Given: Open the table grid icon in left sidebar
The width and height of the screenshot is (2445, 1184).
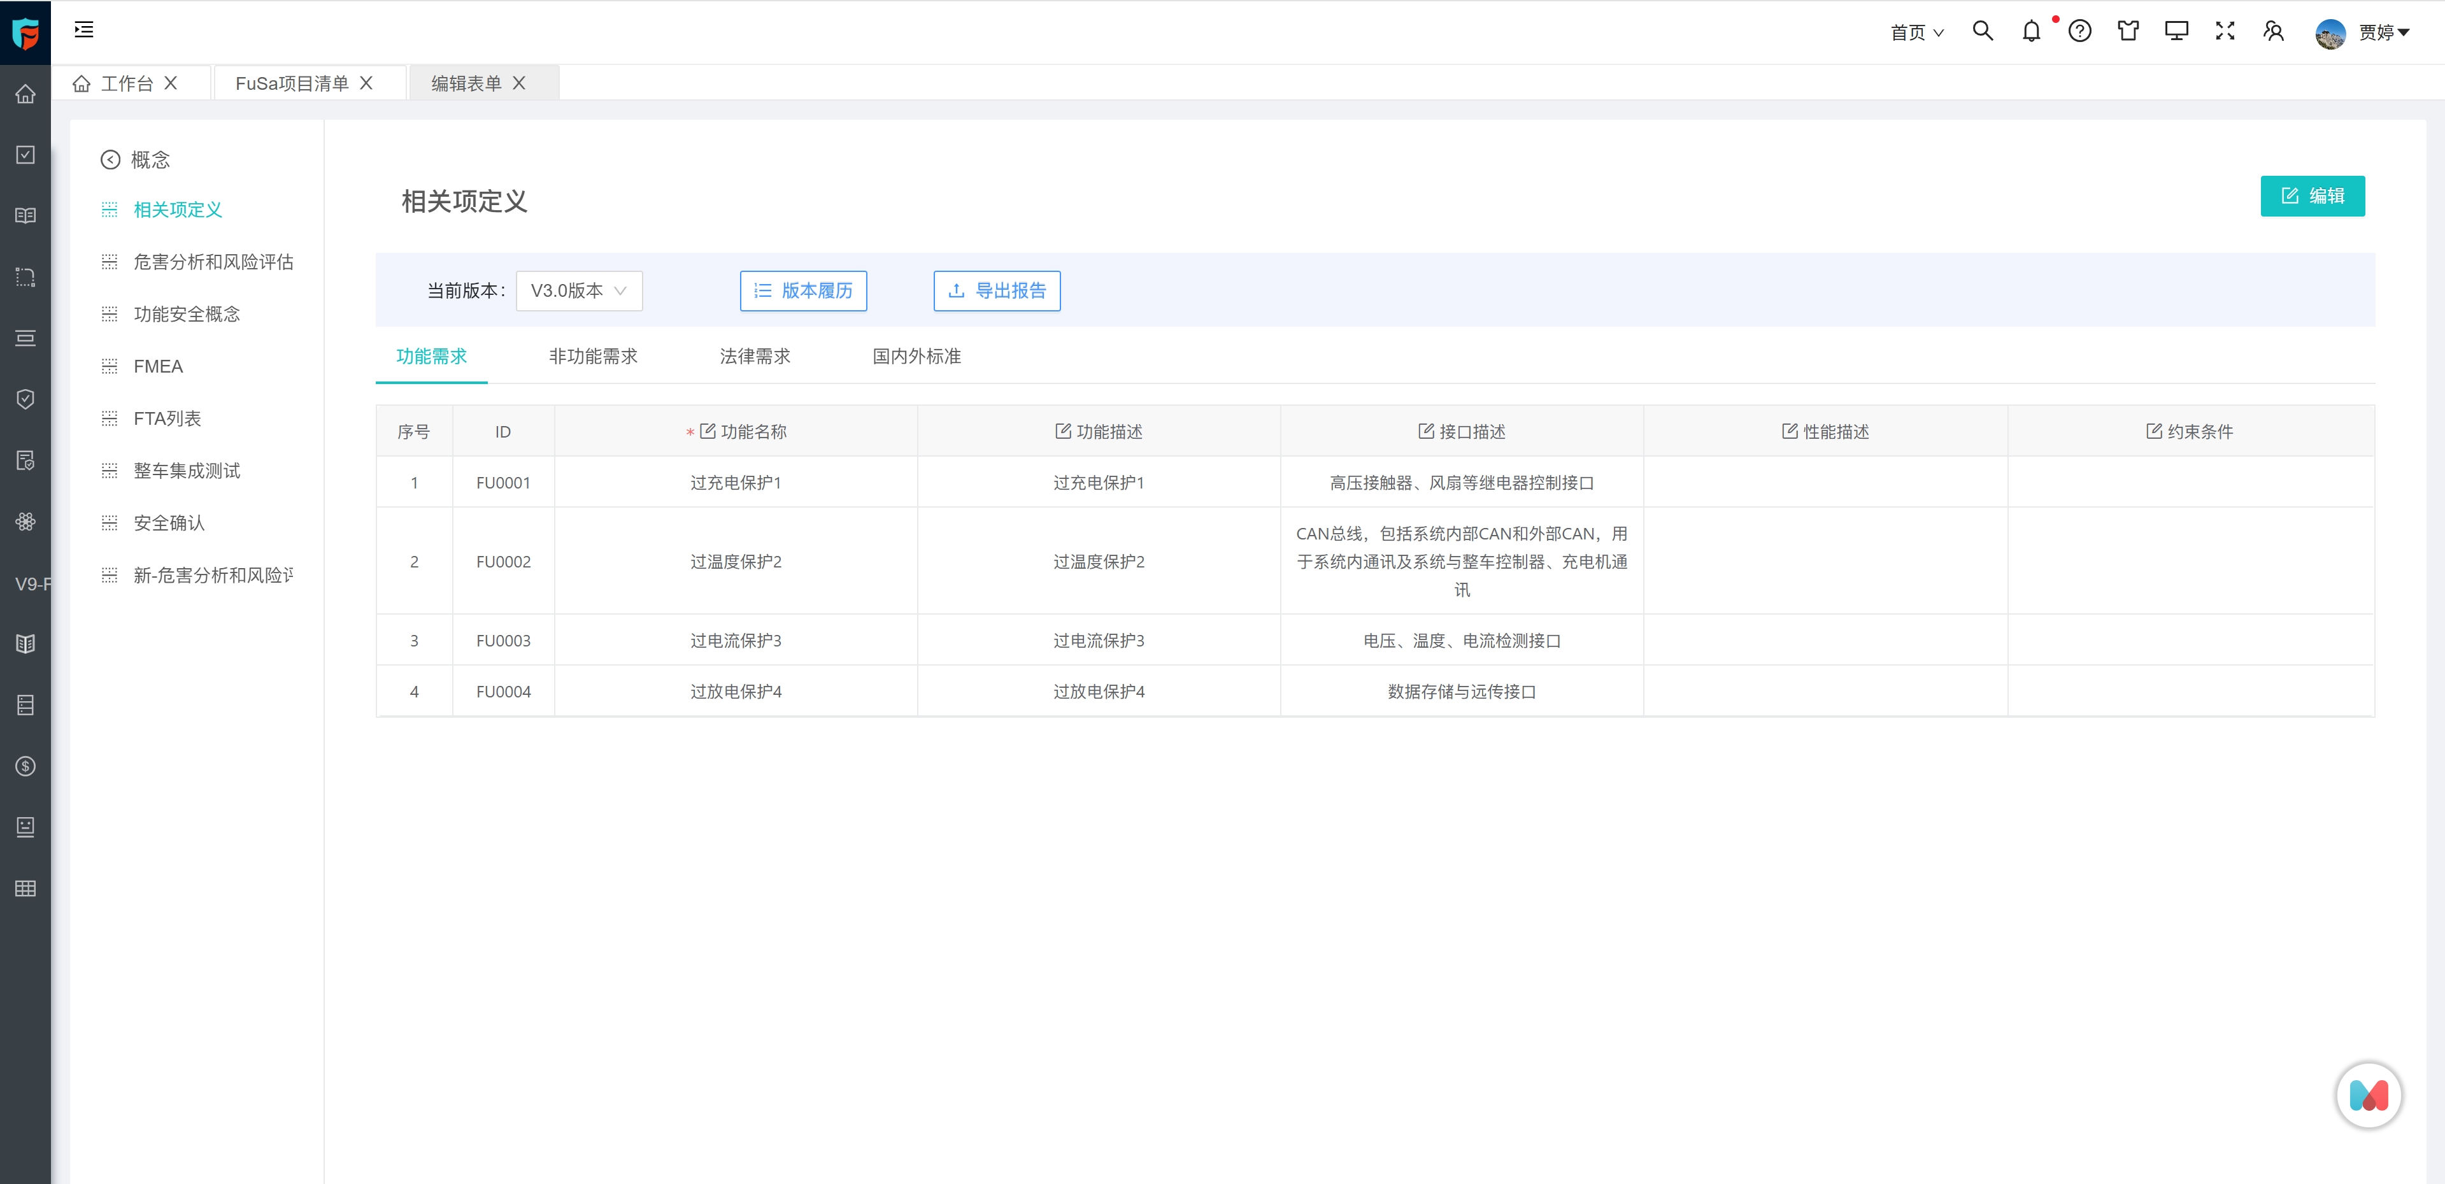Looking at the screenshot, I should click(25, 888).
